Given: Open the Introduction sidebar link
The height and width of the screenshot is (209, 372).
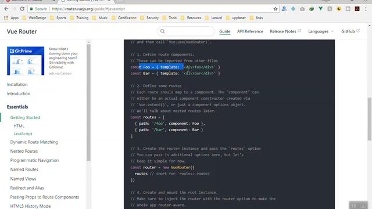Looking at the screenshot, I should click(19, 93).
